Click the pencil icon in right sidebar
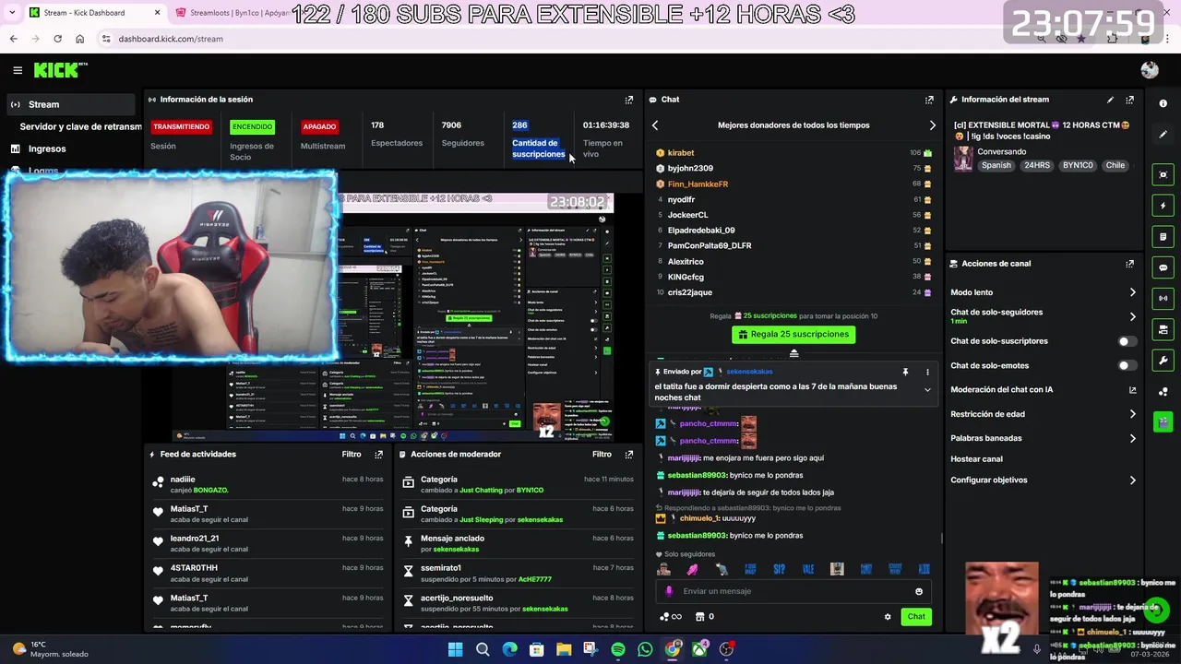Image resolution: width=1181 pixels, height=664 pixels. pos(1163,135)
